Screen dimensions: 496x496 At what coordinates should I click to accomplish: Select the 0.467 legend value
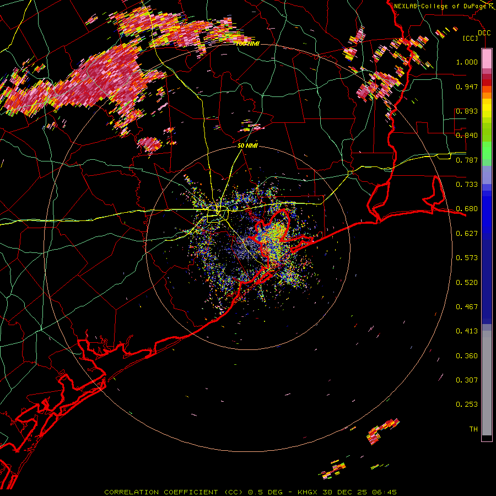(x=467, y=307)
